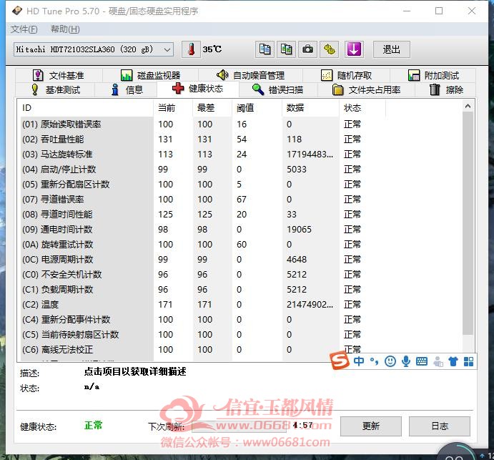Click the 最差 column header
This screenshot has height=460, width=494.
212,108
